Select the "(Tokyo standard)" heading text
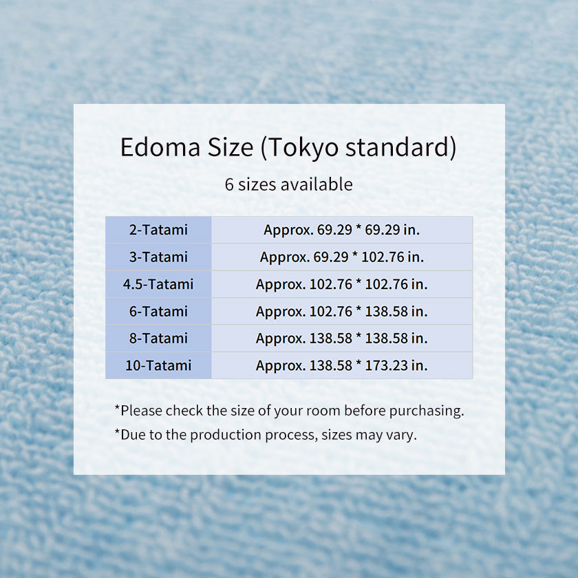The height and width of the screenshot is (578, 578). pyautogui.click(x=358, y=147)
